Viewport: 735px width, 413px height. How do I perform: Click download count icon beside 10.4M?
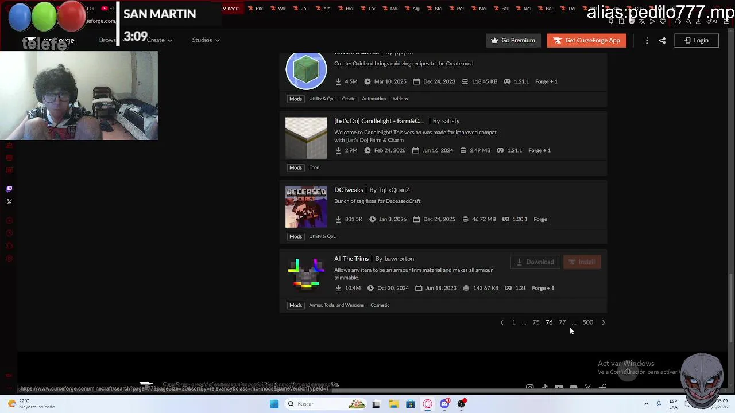[x=338, y=288]
